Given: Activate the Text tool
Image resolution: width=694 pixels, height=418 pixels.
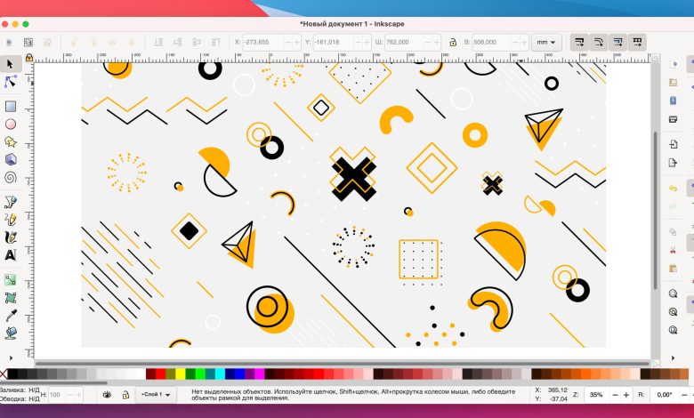Looking at the screenshot, I should point(11,255).
